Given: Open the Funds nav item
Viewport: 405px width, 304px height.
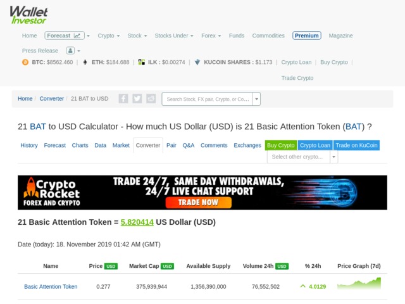Looking at the screenshot, I should click(x=237, y=35).
